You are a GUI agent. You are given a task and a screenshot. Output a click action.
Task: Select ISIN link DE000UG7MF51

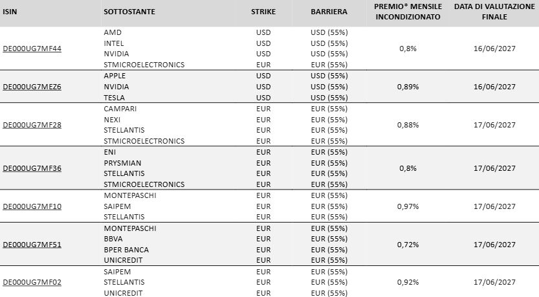[x=32, y=245]
